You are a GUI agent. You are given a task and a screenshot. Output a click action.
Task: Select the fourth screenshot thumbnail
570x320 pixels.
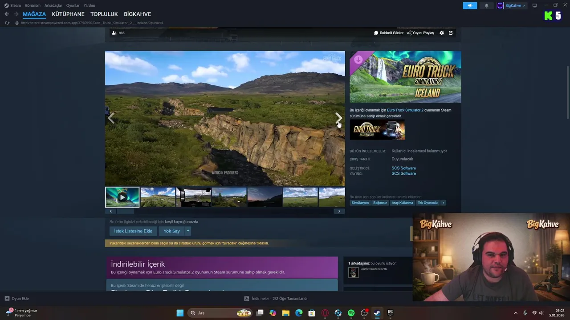(x=229, y=197)
